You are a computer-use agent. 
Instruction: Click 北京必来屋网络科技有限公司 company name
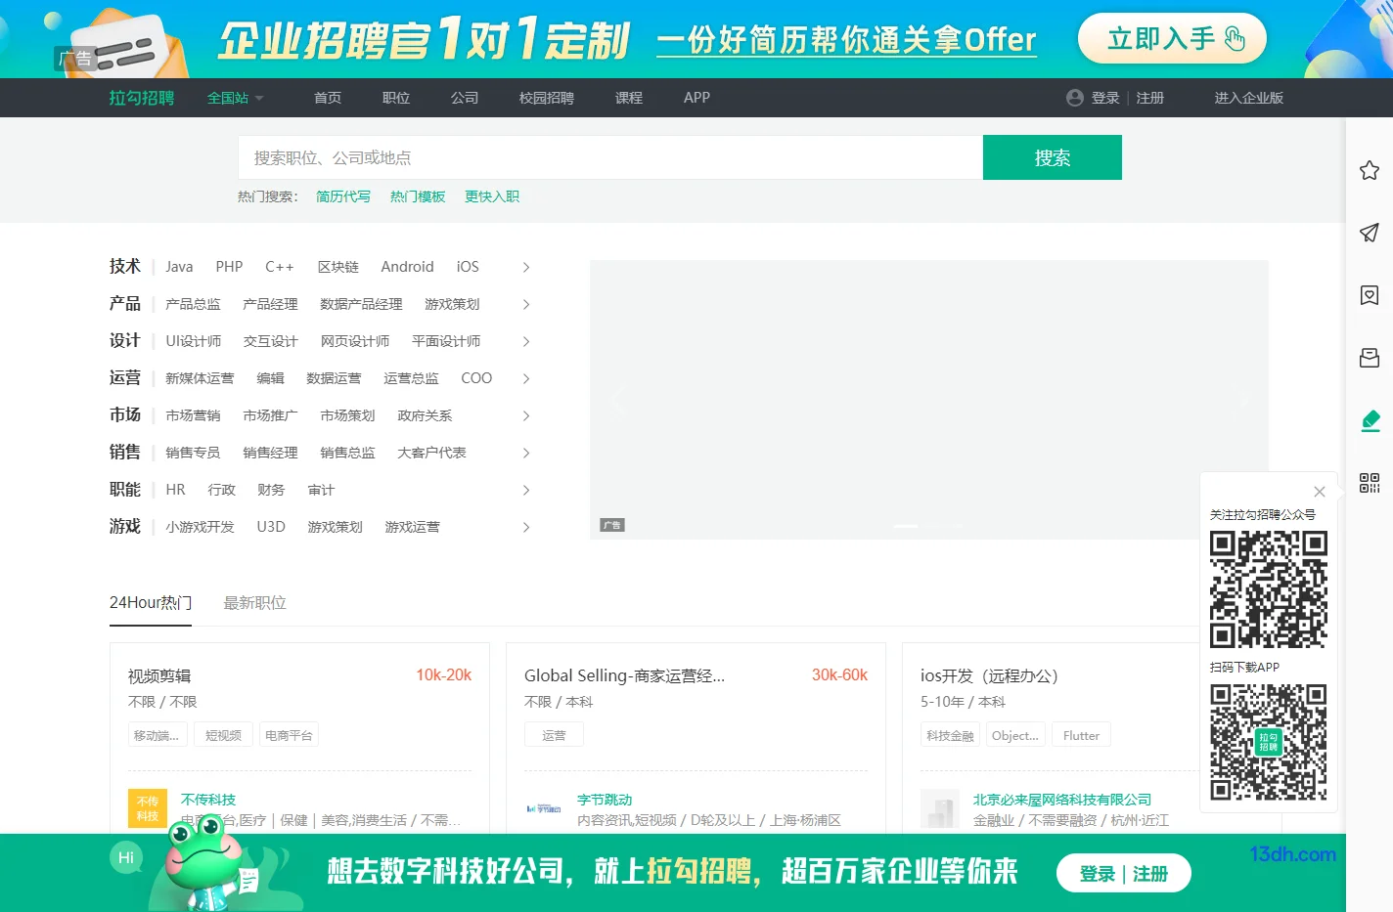(x=1062, y=800)
